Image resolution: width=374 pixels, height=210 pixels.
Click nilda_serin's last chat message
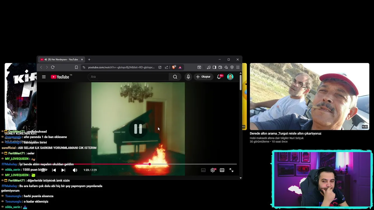25,207
